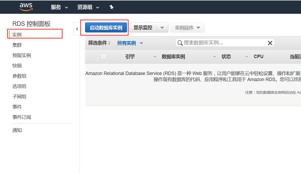
Task: Click the 启动数据库实例 button
Action: pyautogui.click(x=106, y=28)
